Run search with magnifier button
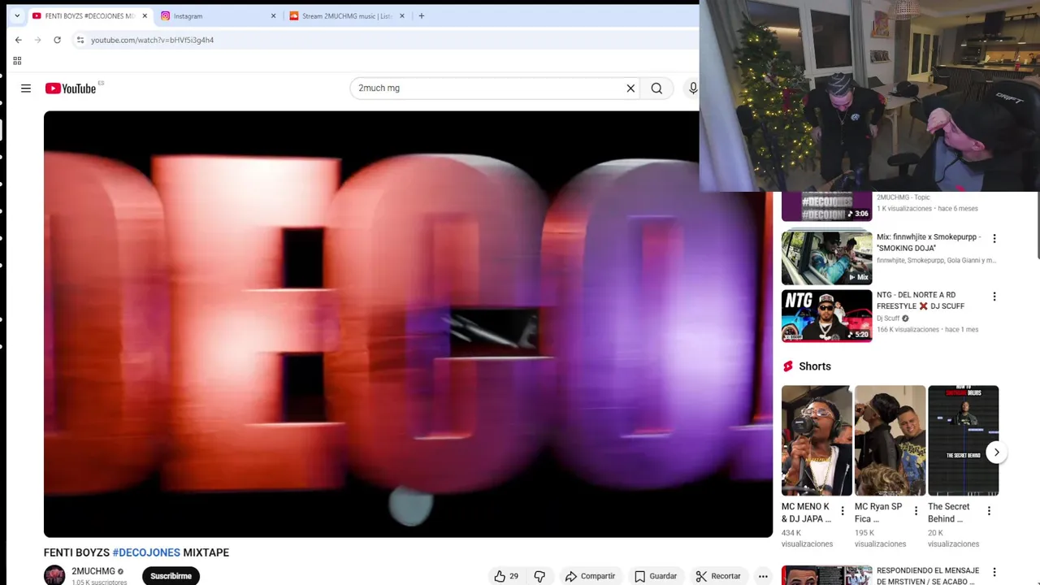 click(656, 89)
